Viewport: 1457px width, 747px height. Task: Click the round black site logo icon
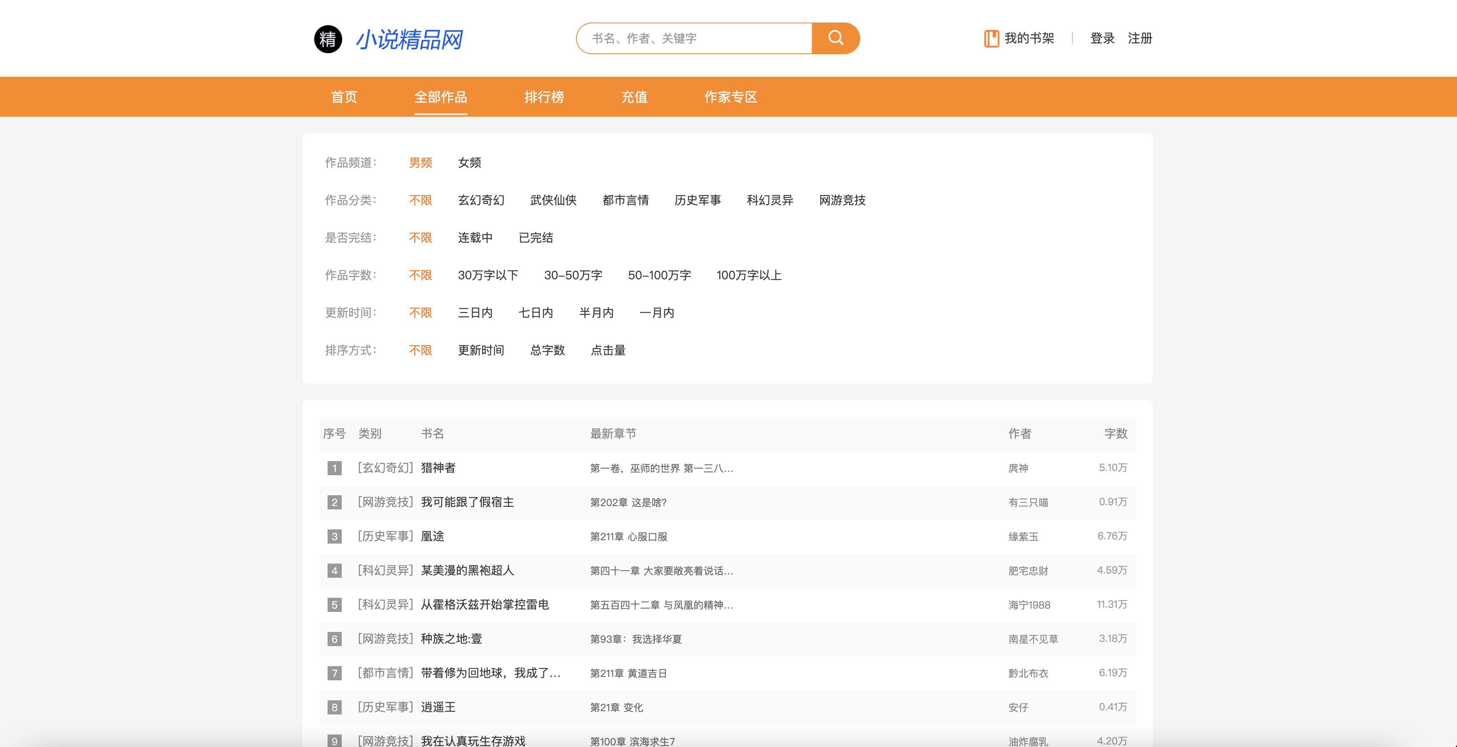click(x=328, y=39)
